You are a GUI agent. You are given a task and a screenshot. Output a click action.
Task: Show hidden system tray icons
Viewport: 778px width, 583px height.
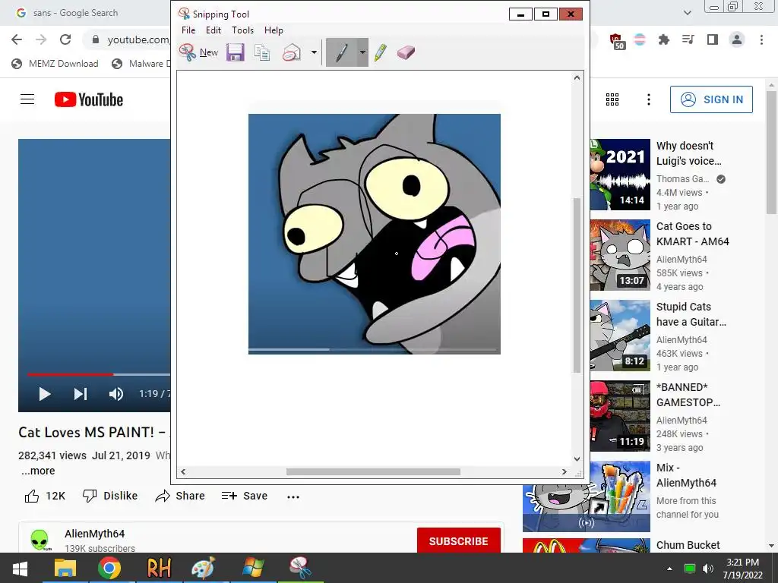pyautogui.click(x=669, y=569)
